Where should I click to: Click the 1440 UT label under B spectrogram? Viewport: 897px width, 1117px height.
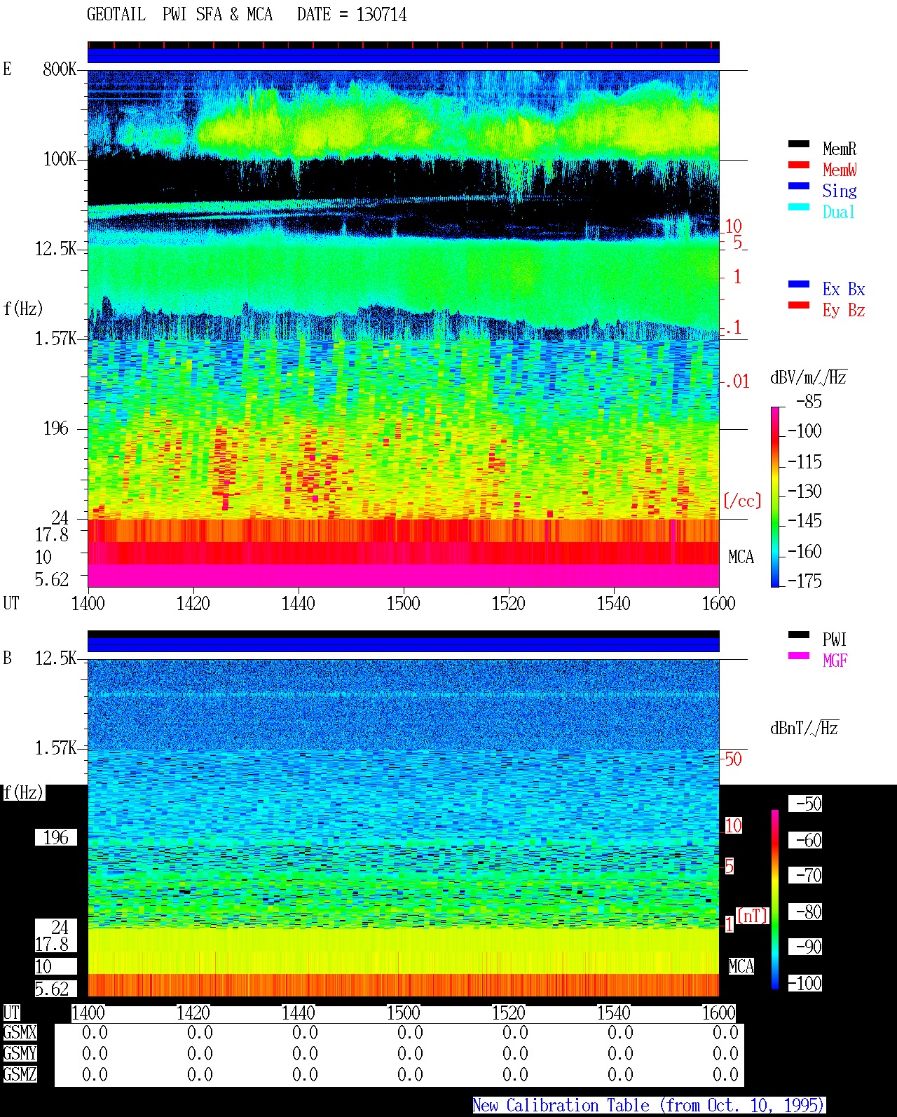click(x=298, y=1013)
